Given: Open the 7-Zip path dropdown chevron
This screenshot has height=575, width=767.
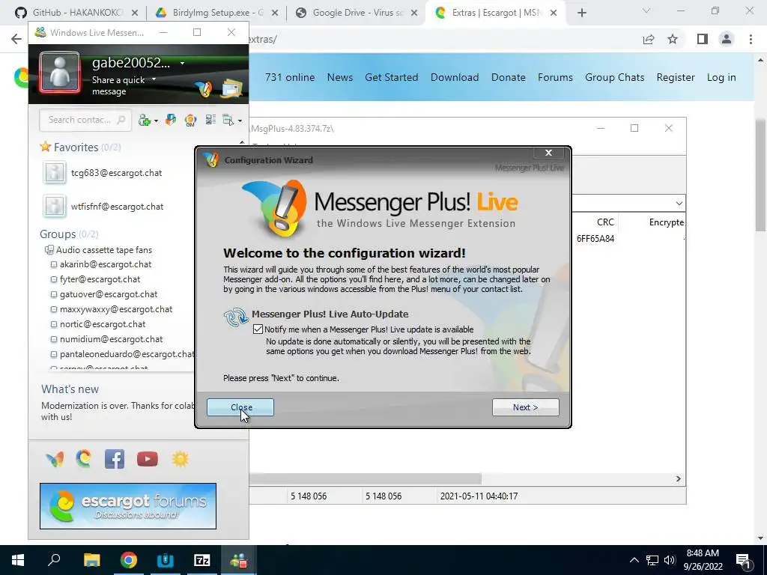Looking at the screenshot, I should [679, 204].
